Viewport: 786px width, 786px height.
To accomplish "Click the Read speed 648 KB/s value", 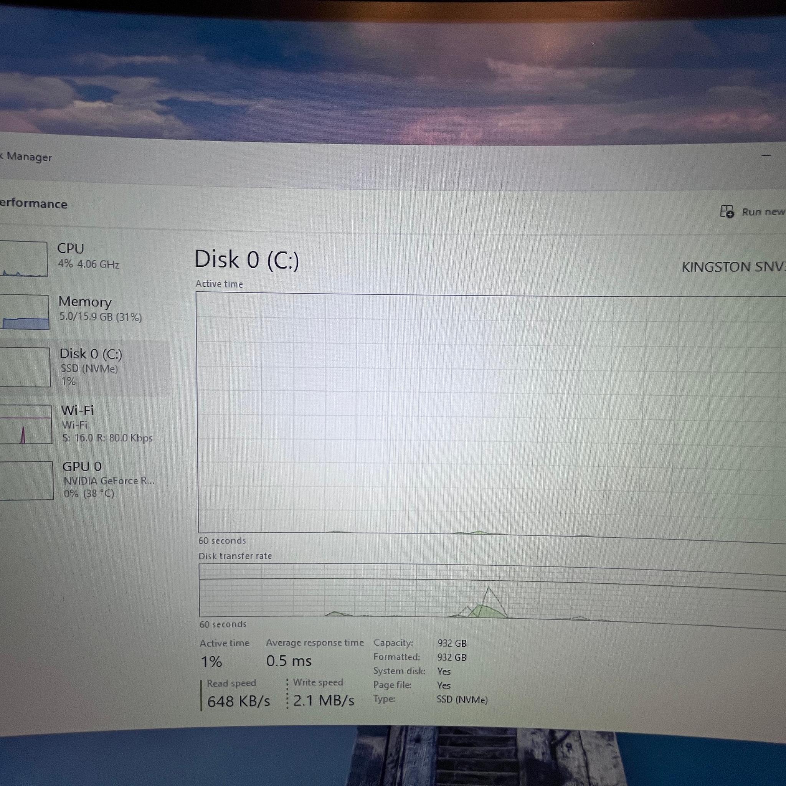I will [238, 701].
